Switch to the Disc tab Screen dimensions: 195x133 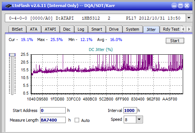click(x=67, y=29)
